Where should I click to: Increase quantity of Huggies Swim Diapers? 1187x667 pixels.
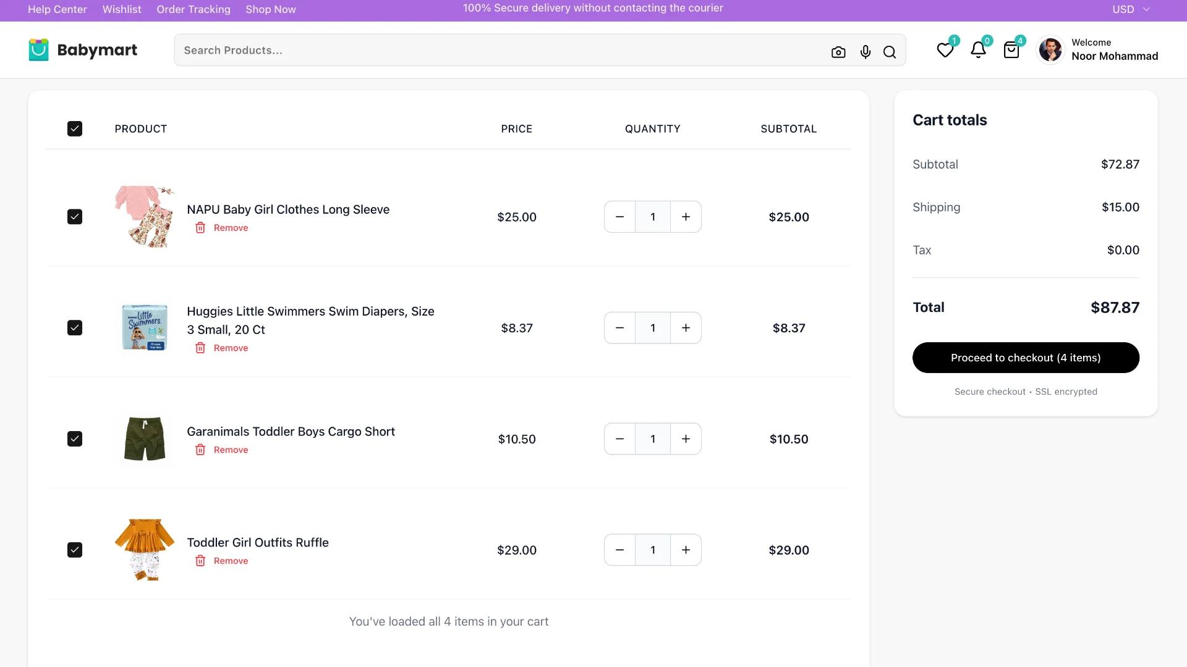coord(686,328)
